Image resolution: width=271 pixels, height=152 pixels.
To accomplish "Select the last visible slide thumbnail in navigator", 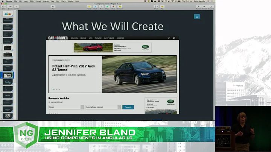I will click(x=8, y=116).
